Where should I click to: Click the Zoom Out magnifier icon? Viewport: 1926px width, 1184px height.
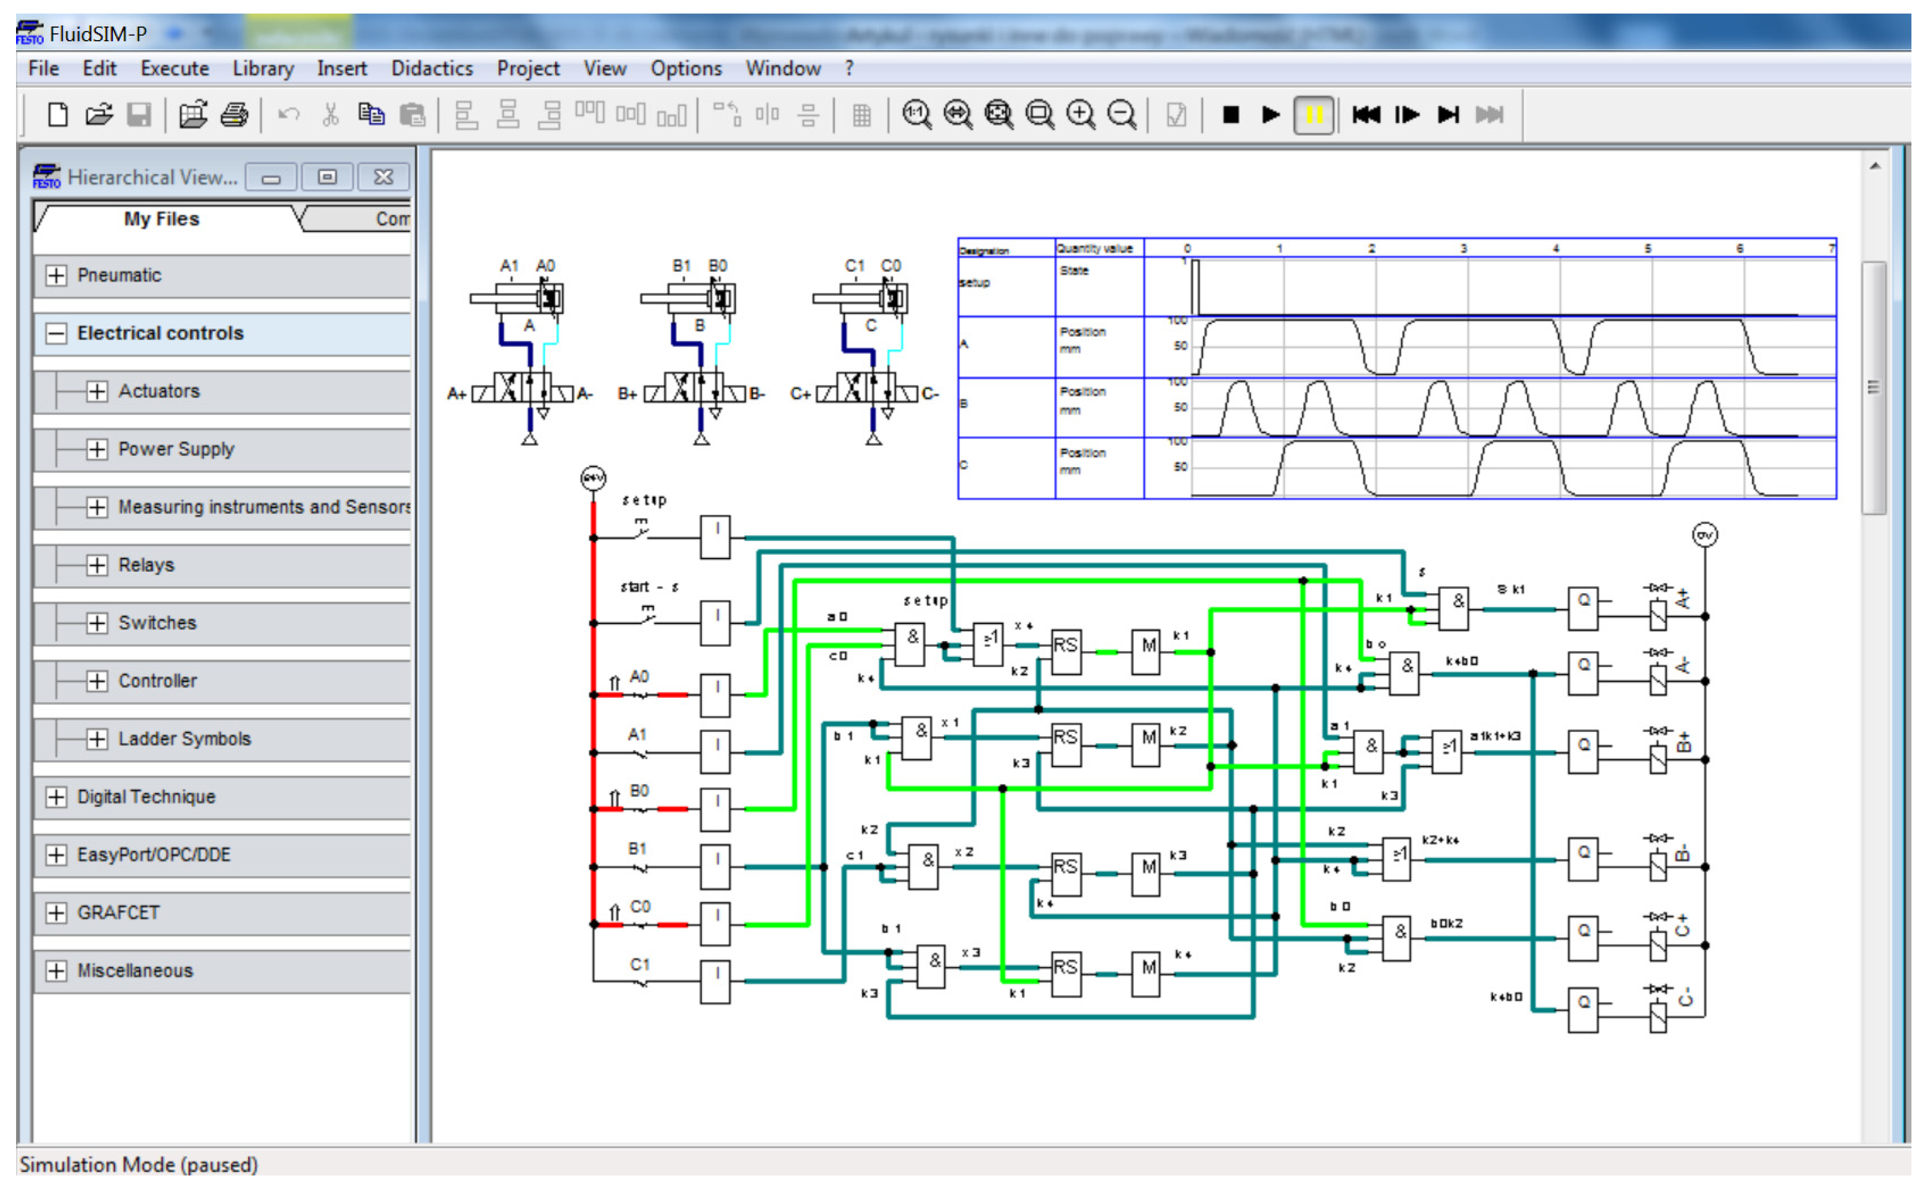[x=1121, y=115]
